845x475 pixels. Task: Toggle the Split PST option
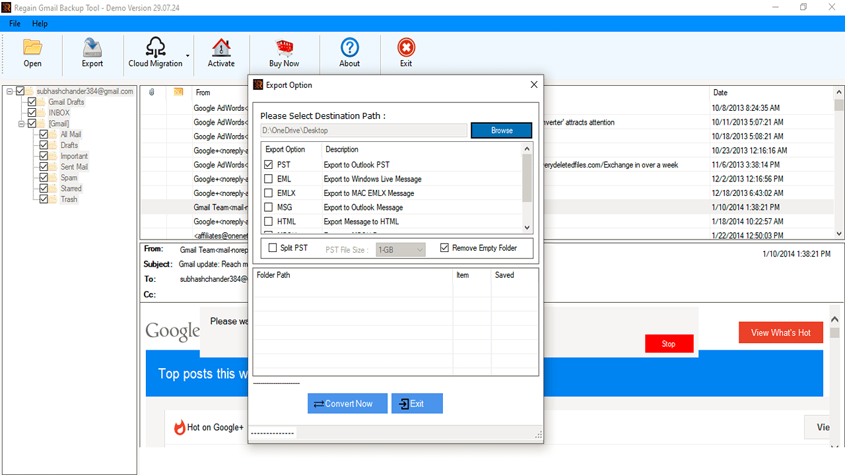(273, 247)
